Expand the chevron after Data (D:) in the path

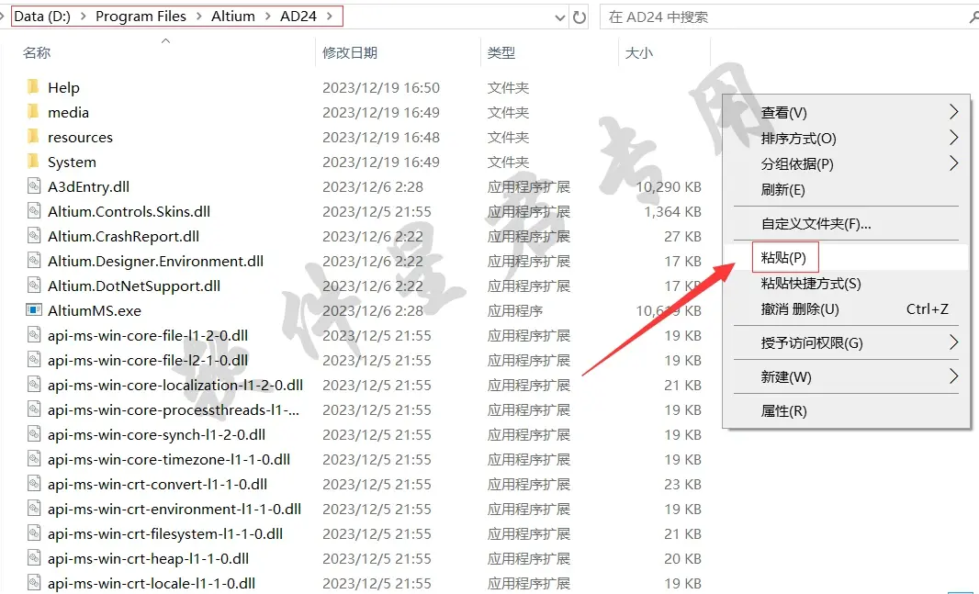[83, 17]
